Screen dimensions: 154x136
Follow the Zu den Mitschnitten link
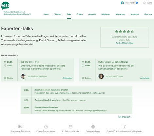(125, 43)
